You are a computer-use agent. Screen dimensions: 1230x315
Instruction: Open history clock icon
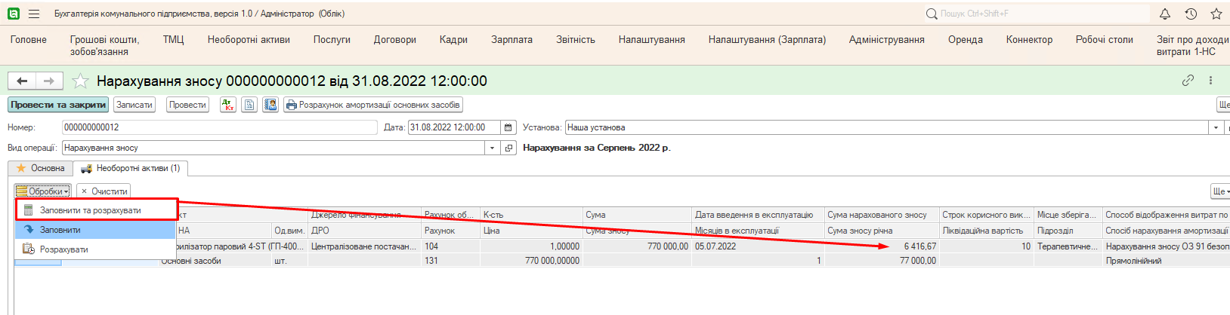click(1191, 14)
